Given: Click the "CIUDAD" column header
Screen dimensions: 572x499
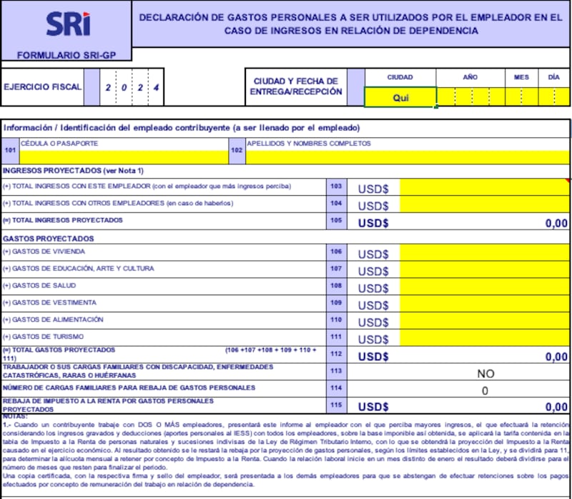Looking at the screenshot, I should point(400,77).
